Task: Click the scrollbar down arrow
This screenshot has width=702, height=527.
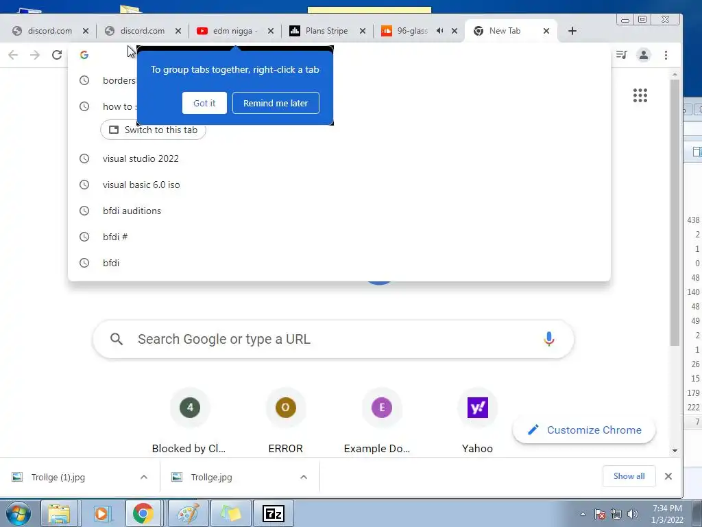Action: pyautogui.click(x=675, y=451)
